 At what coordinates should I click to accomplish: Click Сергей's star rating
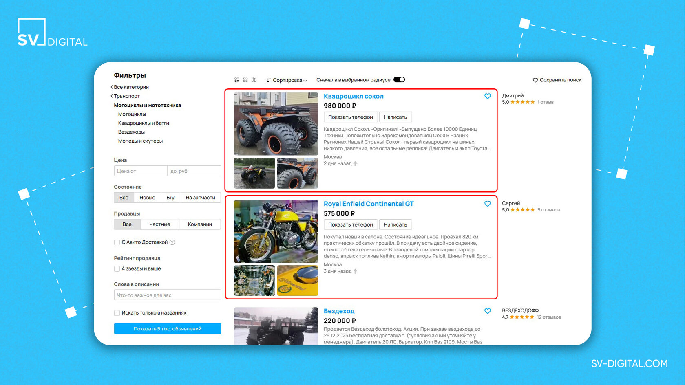pos(522,210)
